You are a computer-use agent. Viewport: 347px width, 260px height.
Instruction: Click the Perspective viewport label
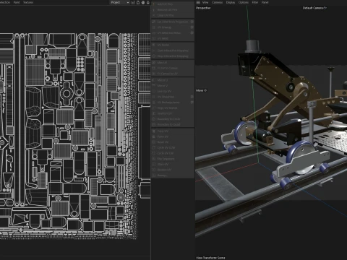point(203,8)
